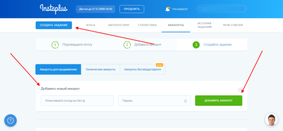Select Аккаунты без ввода пароля tab
Image resolution: width=283 pixels, height=131 pixels.
pos(143,69)
